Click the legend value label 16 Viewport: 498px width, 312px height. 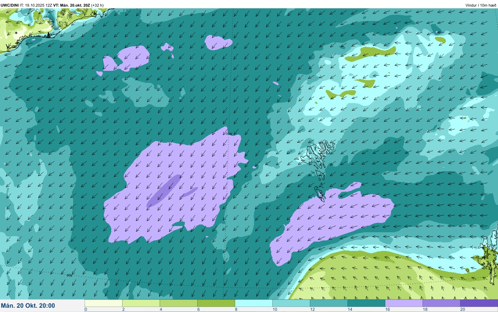[x=387, y=310]
